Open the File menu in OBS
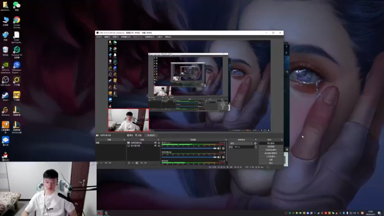The image size is (384, 216). tap(99, 37)
